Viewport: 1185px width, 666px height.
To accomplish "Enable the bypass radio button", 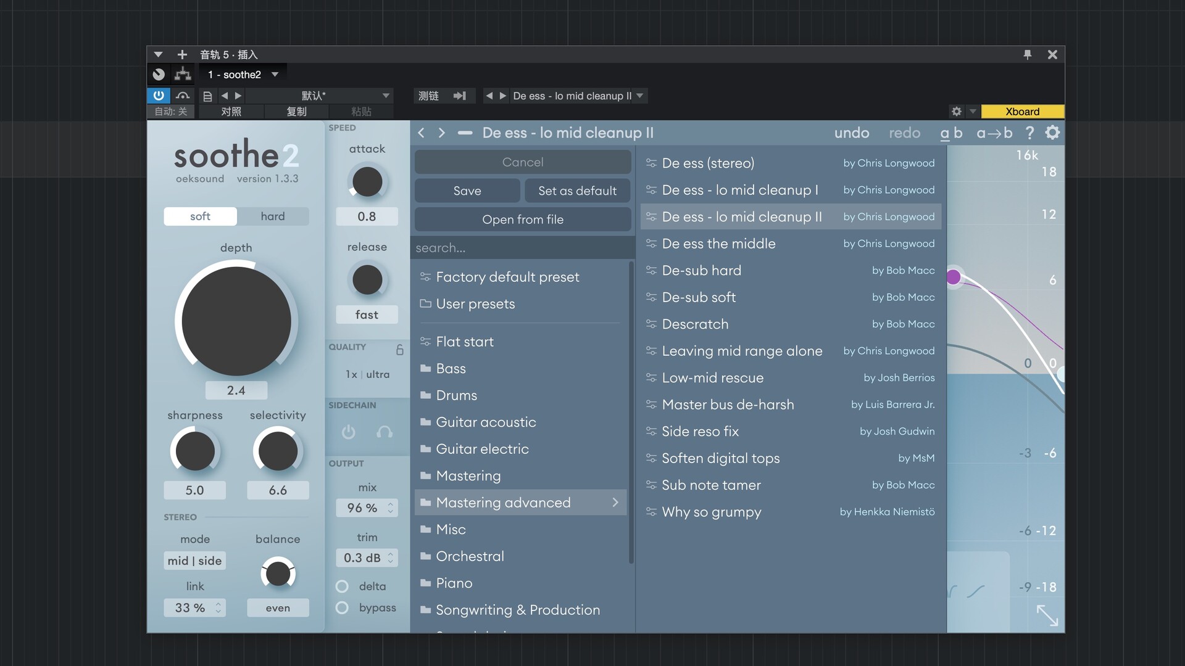I will click(342, 608).
